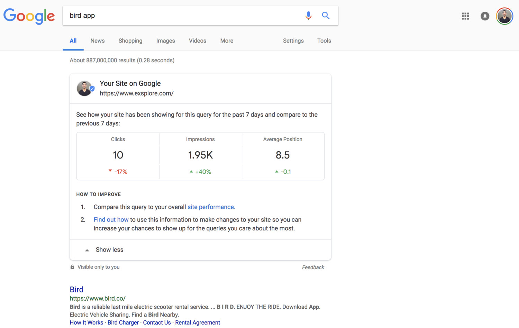This screenshot has width=519, height=328.
Task: Click the Impressions value 1.95K
Action: click(200, 155)
